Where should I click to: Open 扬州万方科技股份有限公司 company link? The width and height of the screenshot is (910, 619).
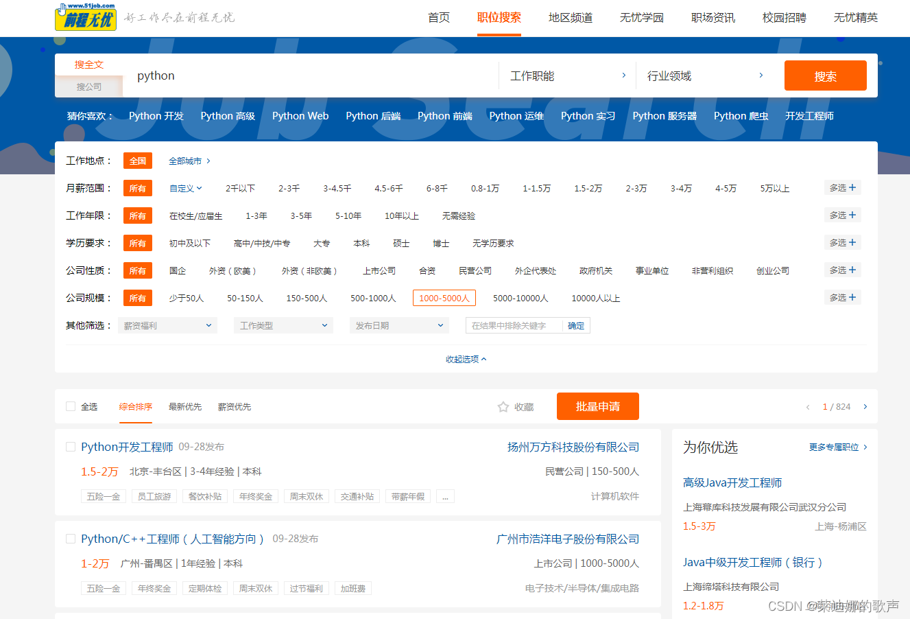coord(573,447)
